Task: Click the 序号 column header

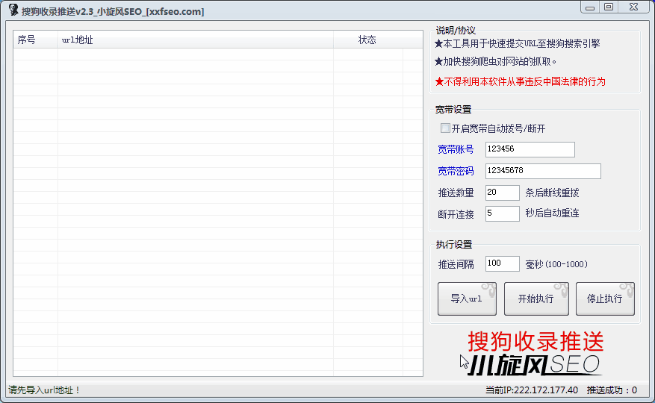Action: 36,40
